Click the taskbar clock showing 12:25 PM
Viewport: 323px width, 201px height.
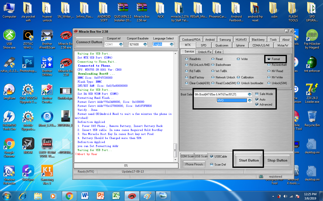[x=310, y=196]
